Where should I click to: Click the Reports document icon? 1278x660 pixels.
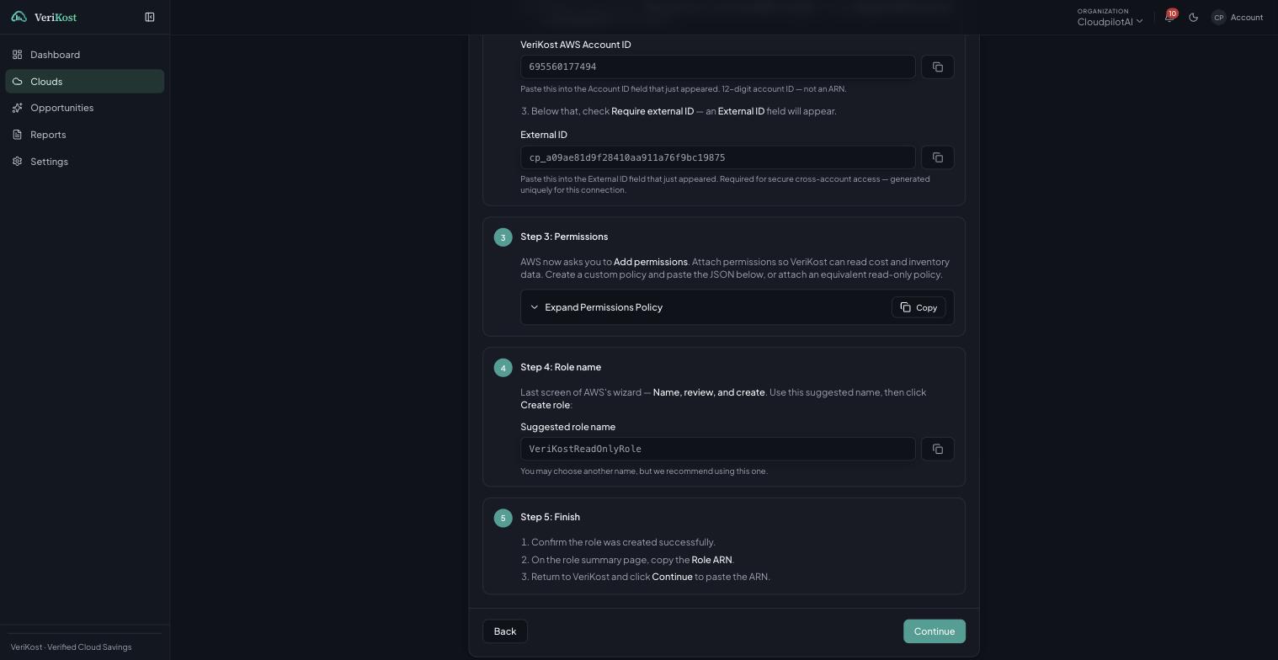coord(18,135)
